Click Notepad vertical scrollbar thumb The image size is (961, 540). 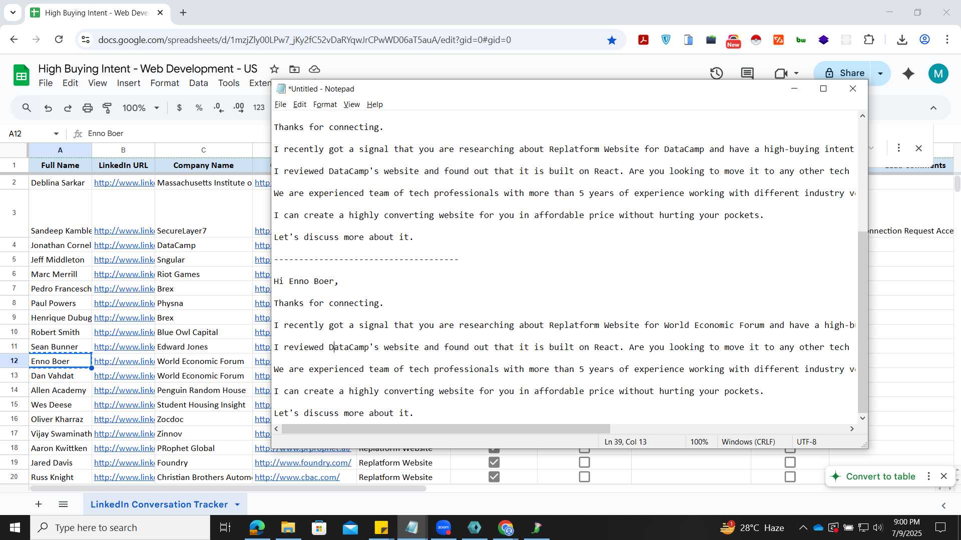click(862, 321)
